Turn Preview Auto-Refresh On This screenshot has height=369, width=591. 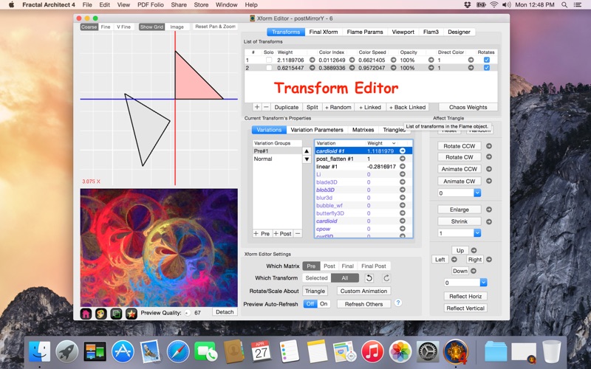(324, 304)
